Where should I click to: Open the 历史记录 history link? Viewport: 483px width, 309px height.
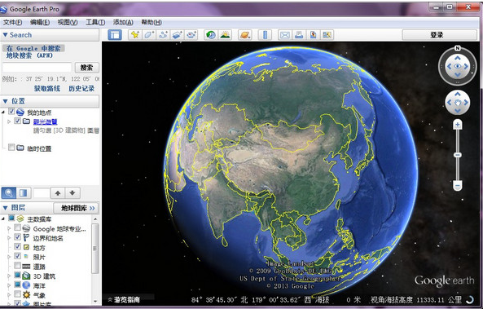81,89
